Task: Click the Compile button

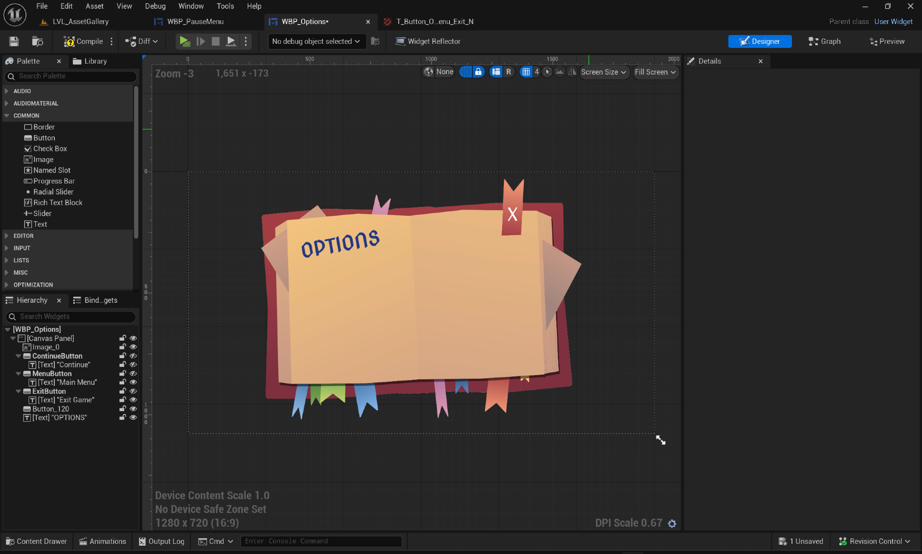Action: [83, 41]
